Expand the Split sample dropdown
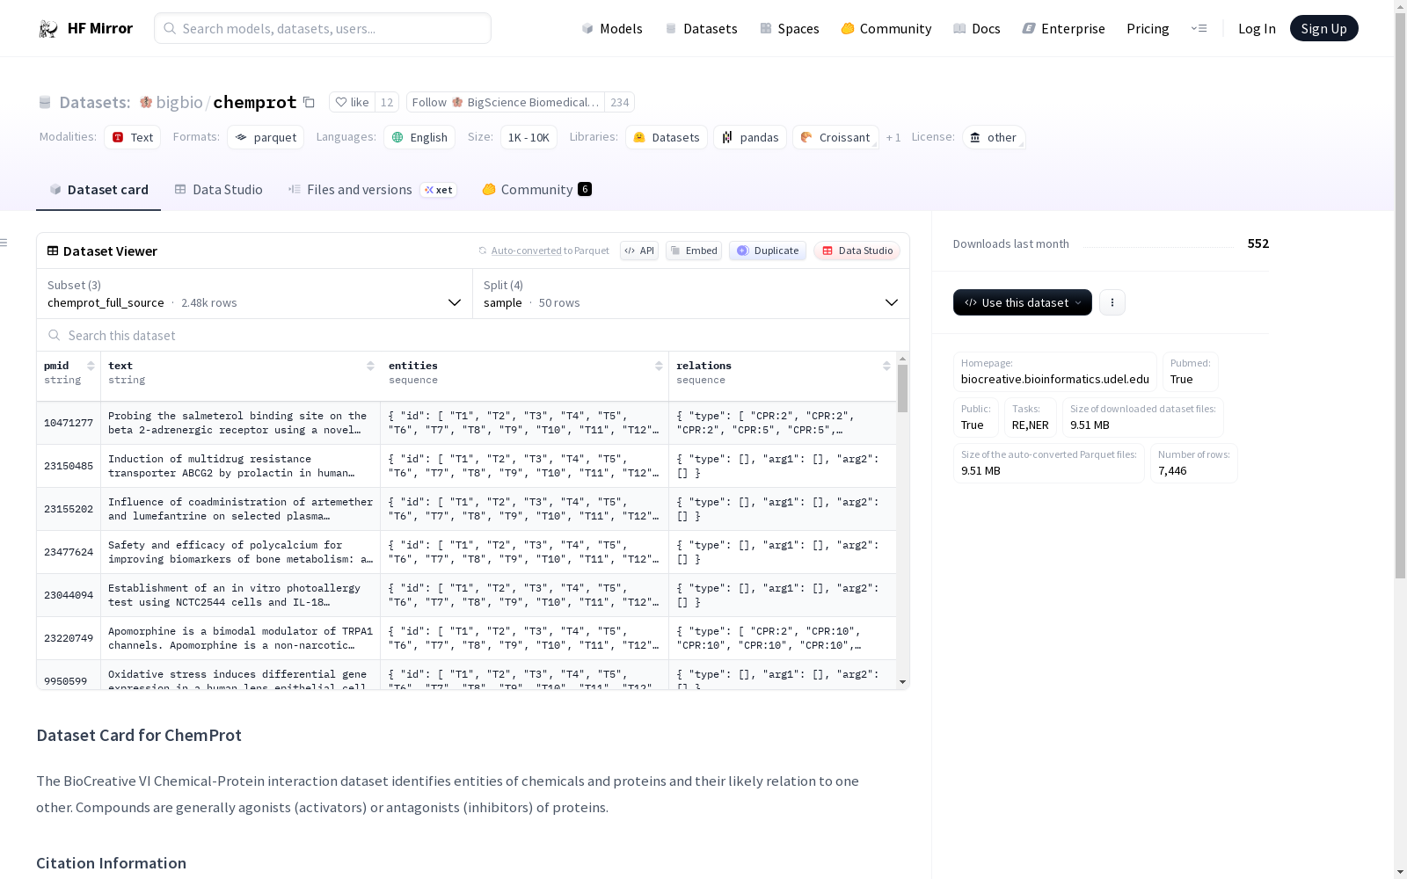This screenshot has width=1407, height=879. pos(691,294)
